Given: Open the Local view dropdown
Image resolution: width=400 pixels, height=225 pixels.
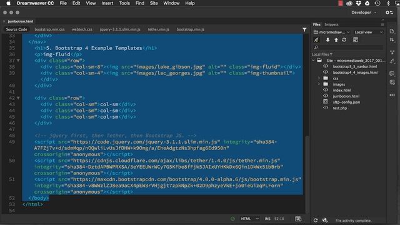Looking at the screenshot, I should point(368,32).
